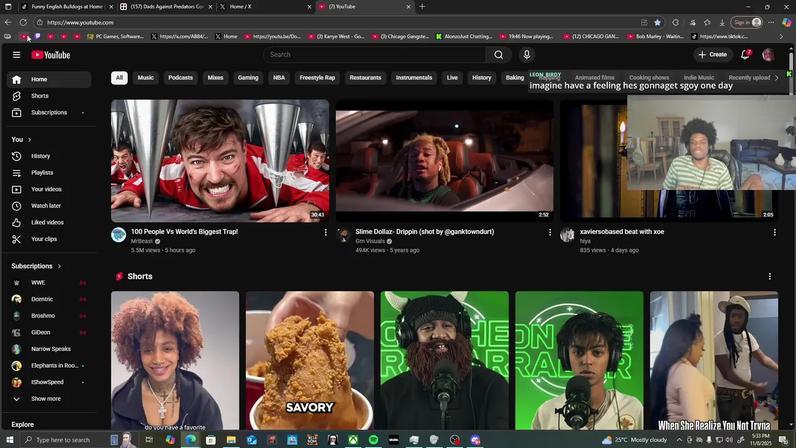Open Gm Visuals channel link
This screenshot has width=796, height=448.
[x=370, y=241]
